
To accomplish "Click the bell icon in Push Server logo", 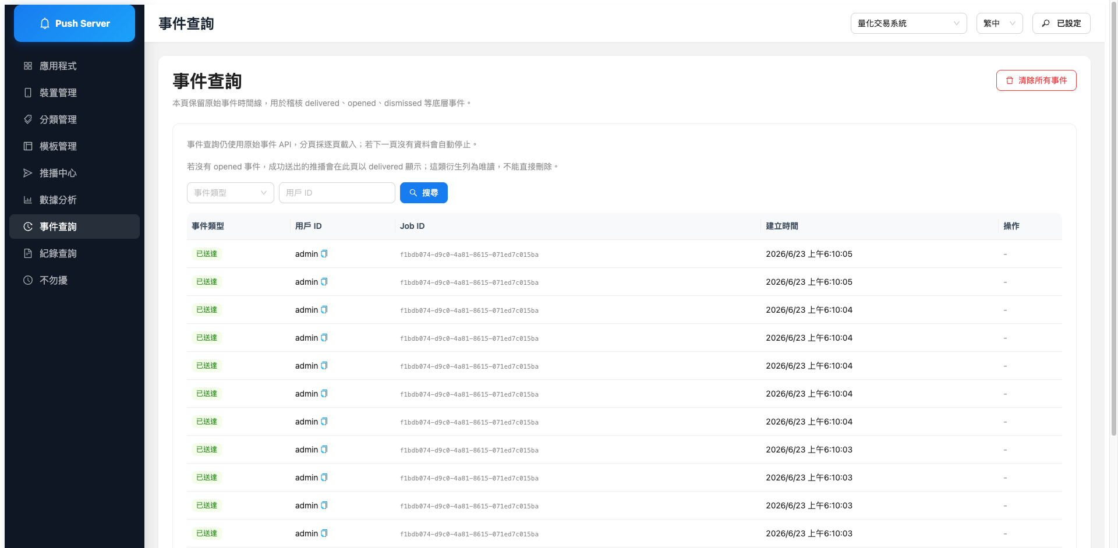I will click(x=45, y=23).
